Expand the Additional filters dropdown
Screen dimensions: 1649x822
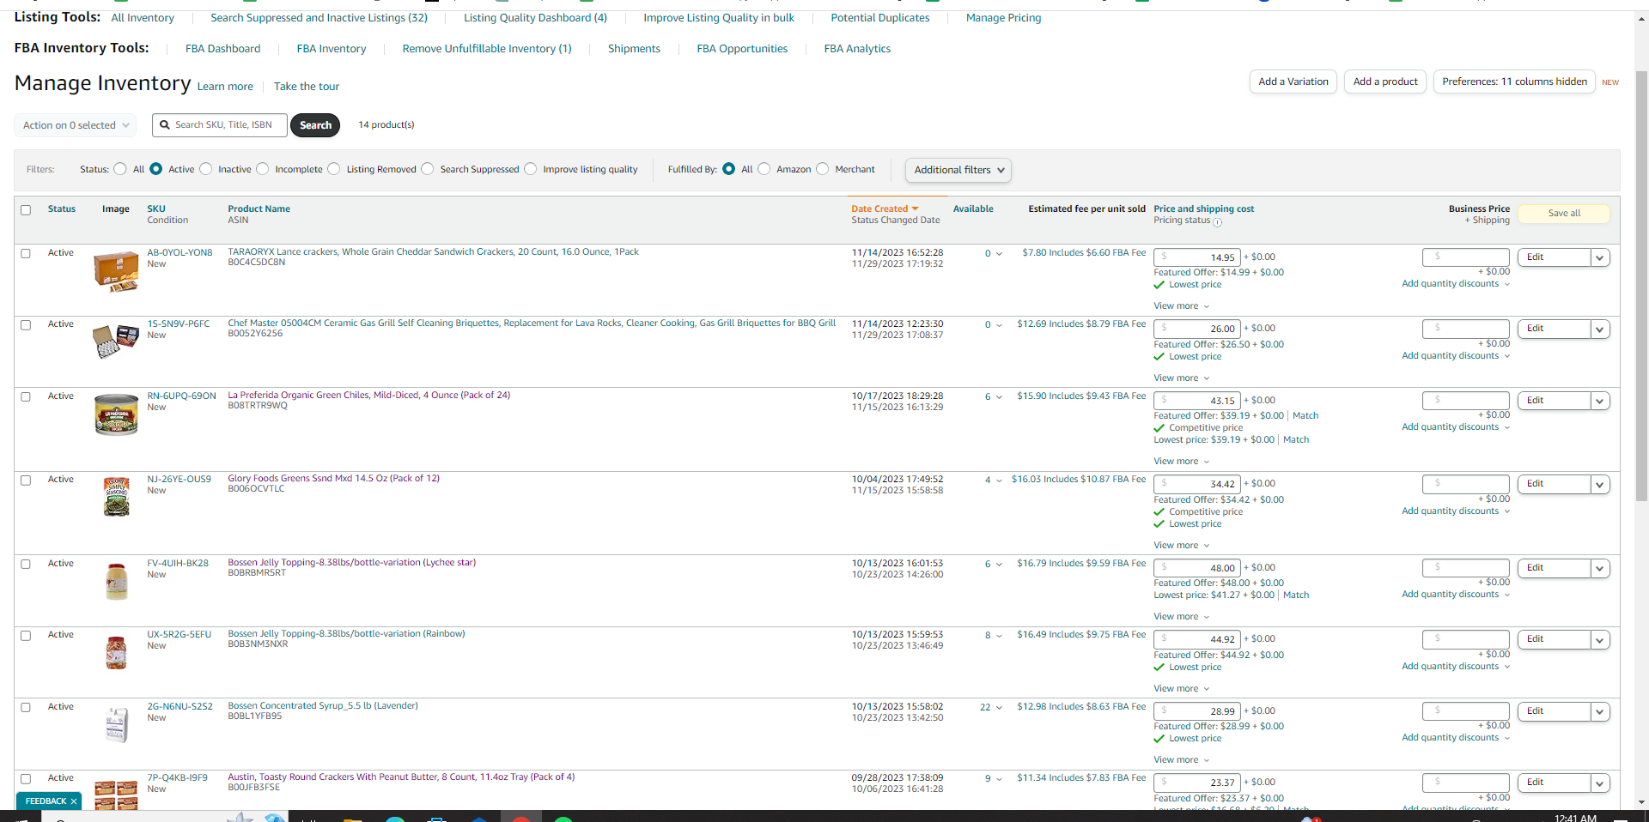(958, 170)
